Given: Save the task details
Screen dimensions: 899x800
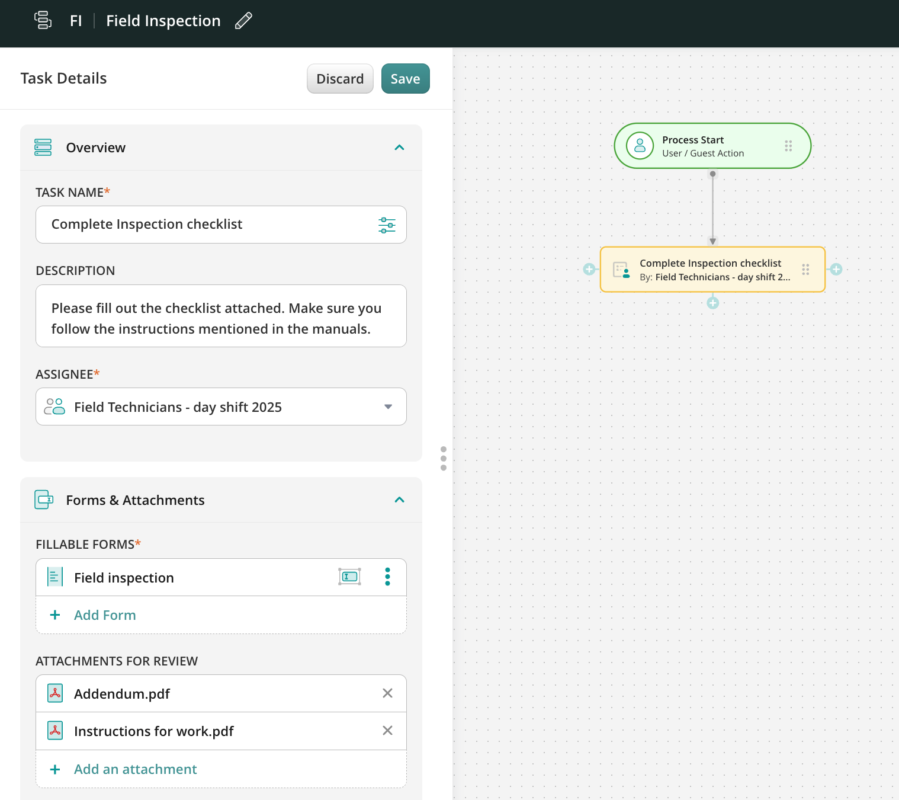Looking at the screenshot, I should (405, 79).
